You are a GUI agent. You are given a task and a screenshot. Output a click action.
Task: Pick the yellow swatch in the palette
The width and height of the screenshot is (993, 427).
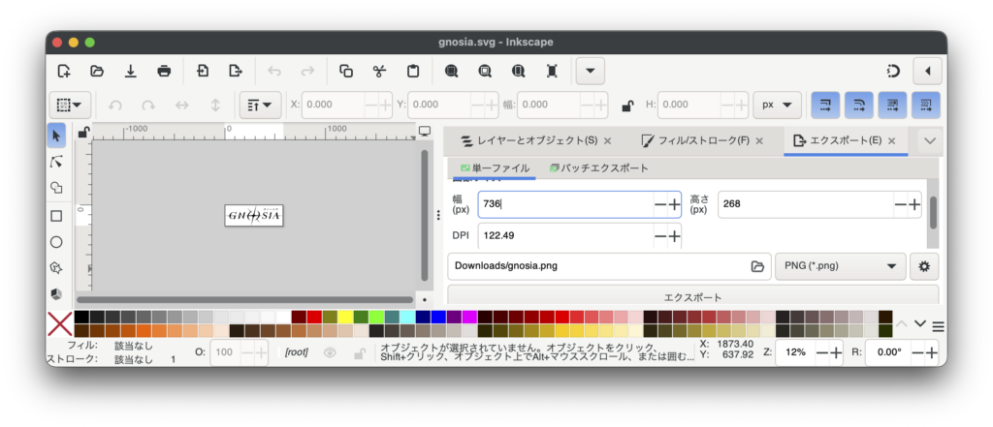tap(346, 317)
